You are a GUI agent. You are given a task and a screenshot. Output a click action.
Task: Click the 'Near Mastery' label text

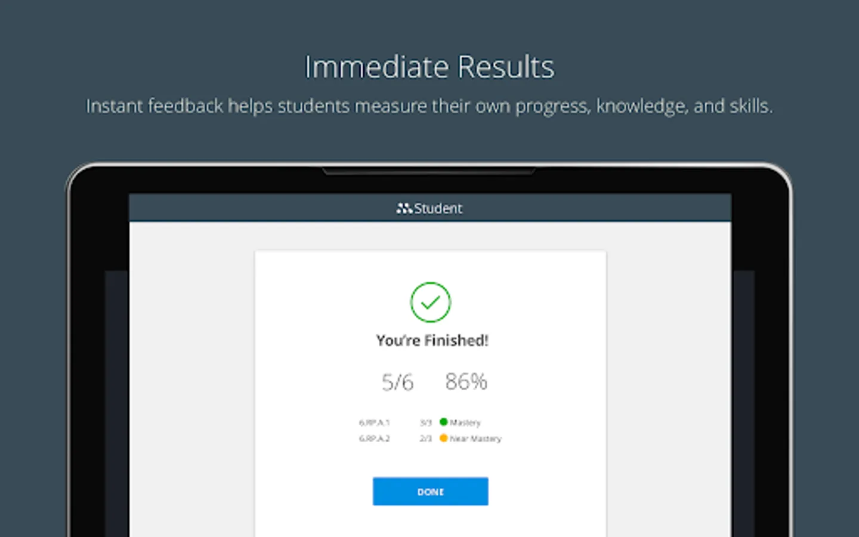[475, 439]
